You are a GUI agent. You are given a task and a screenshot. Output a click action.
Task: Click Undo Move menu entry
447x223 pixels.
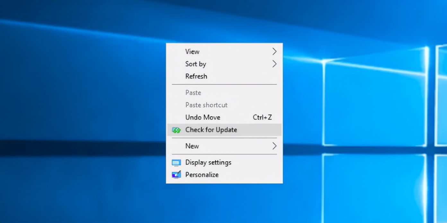[x=203, y=117]
